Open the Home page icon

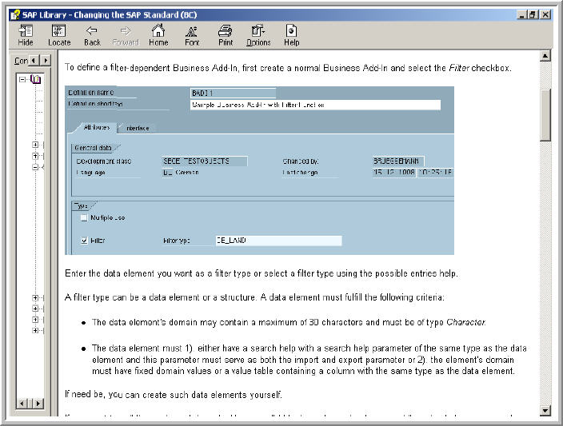click(158, 35)
